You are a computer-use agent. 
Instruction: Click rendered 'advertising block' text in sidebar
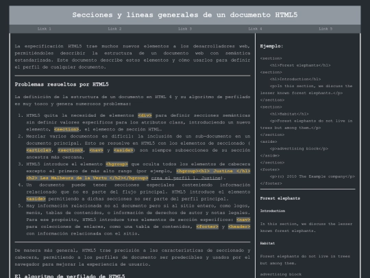(x=281, y=275)
